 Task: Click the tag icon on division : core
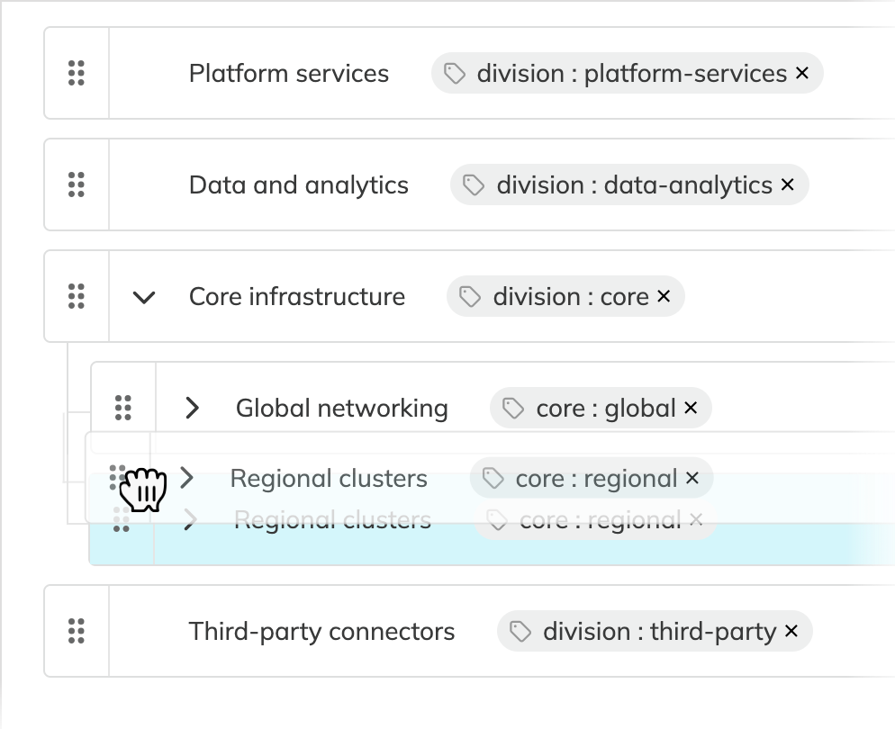pos(468,296)
